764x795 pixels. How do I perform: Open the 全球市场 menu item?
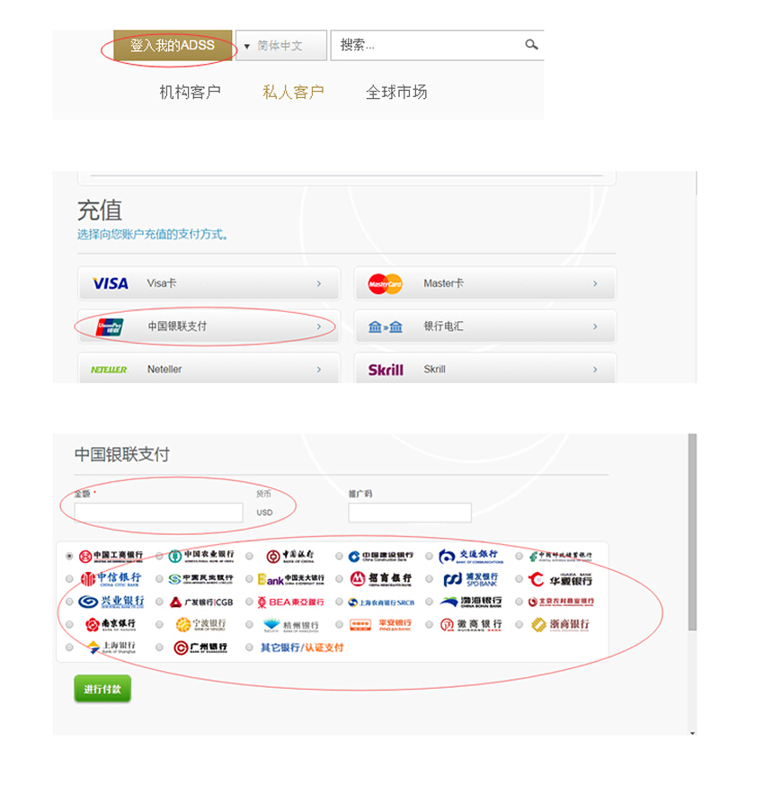pos(396,93)
